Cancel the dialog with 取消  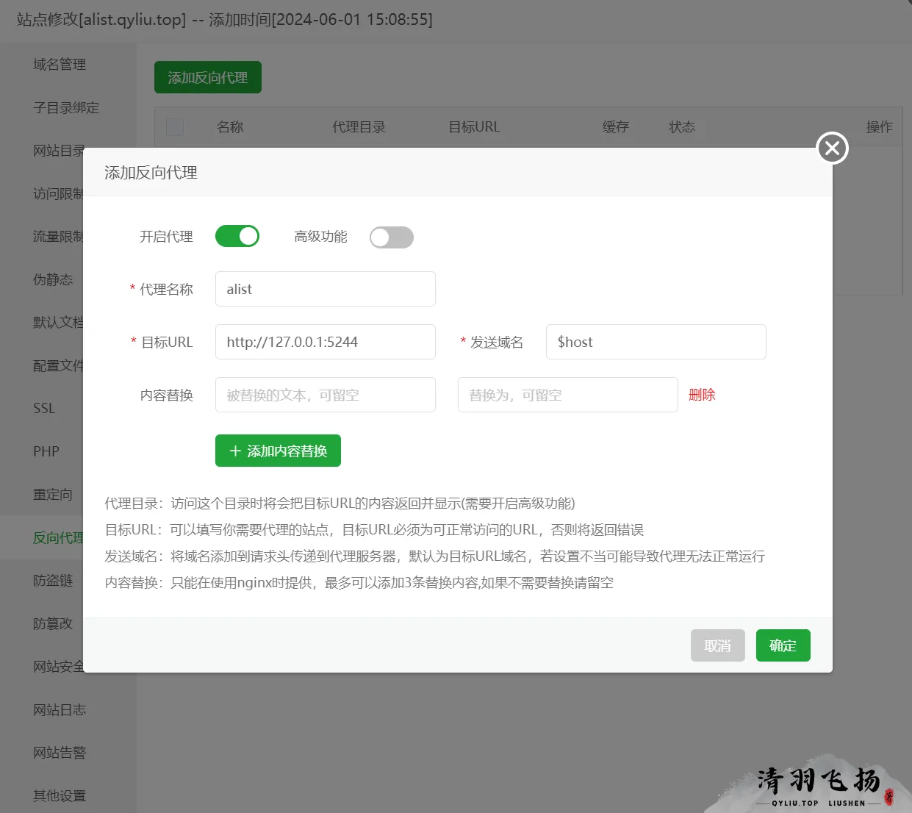pos(717,645)
